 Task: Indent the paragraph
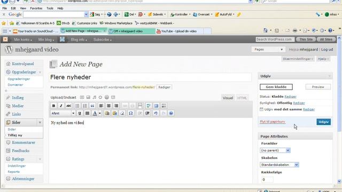(x=147, y=113)
